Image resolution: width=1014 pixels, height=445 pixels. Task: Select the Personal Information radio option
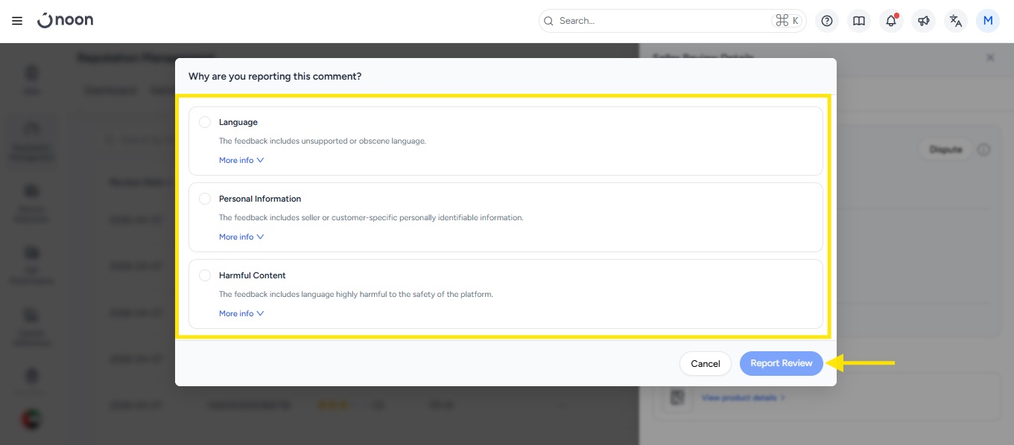click(205, 199)
